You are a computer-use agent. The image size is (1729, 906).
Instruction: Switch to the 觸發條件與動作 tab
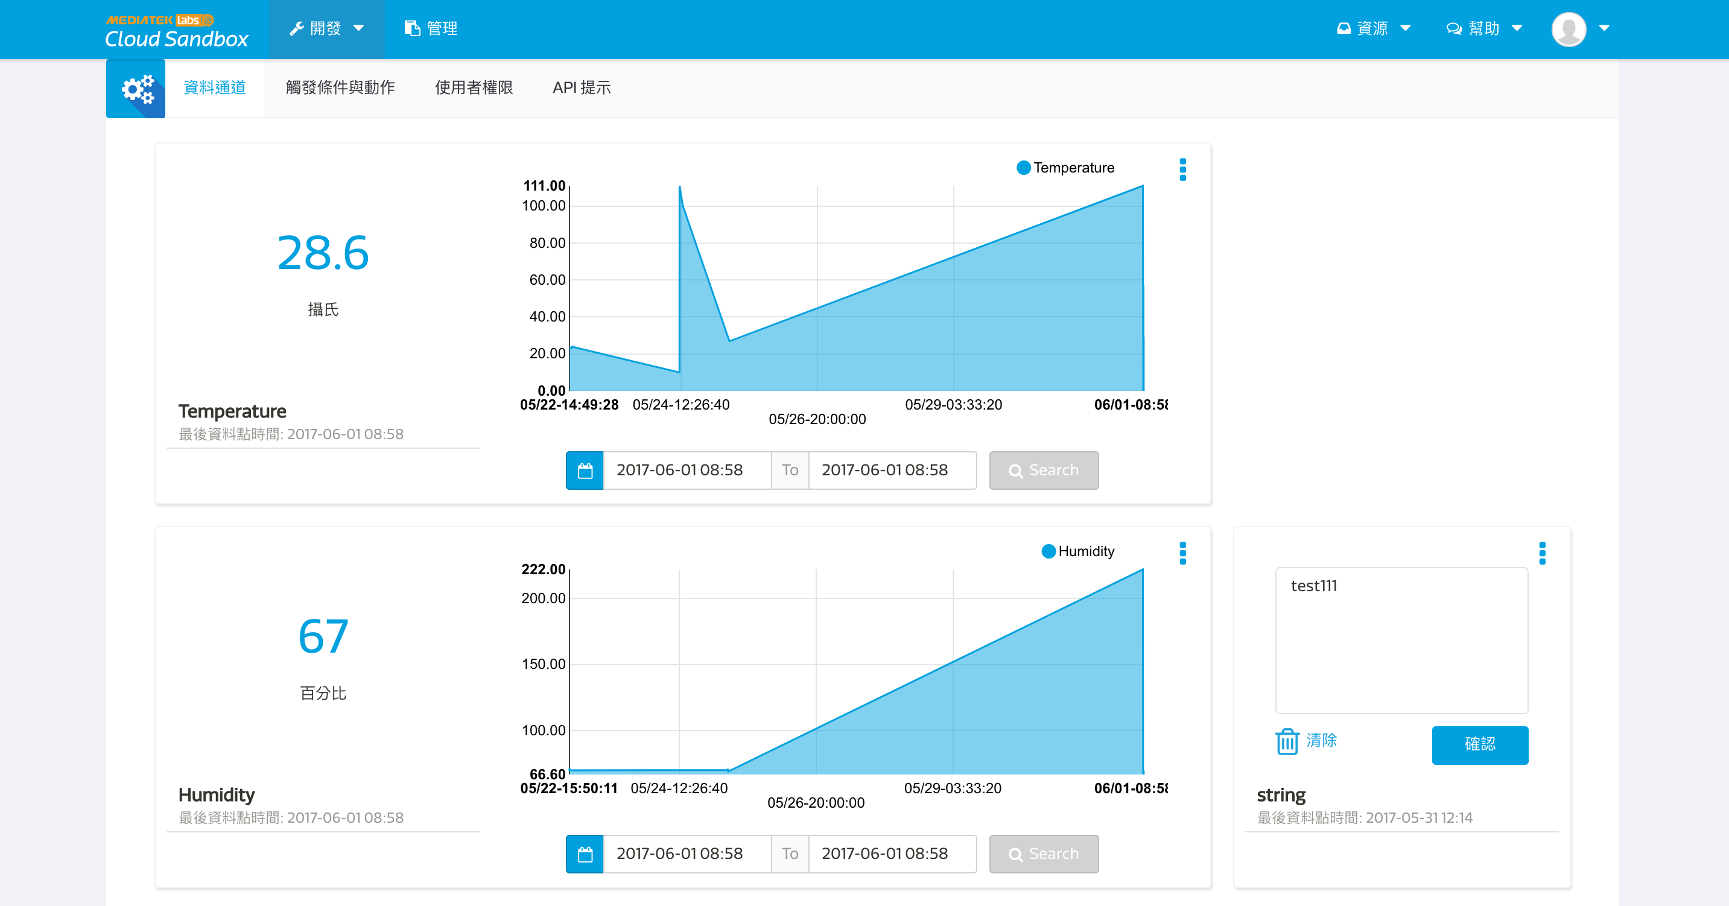[x=340, y=88]
